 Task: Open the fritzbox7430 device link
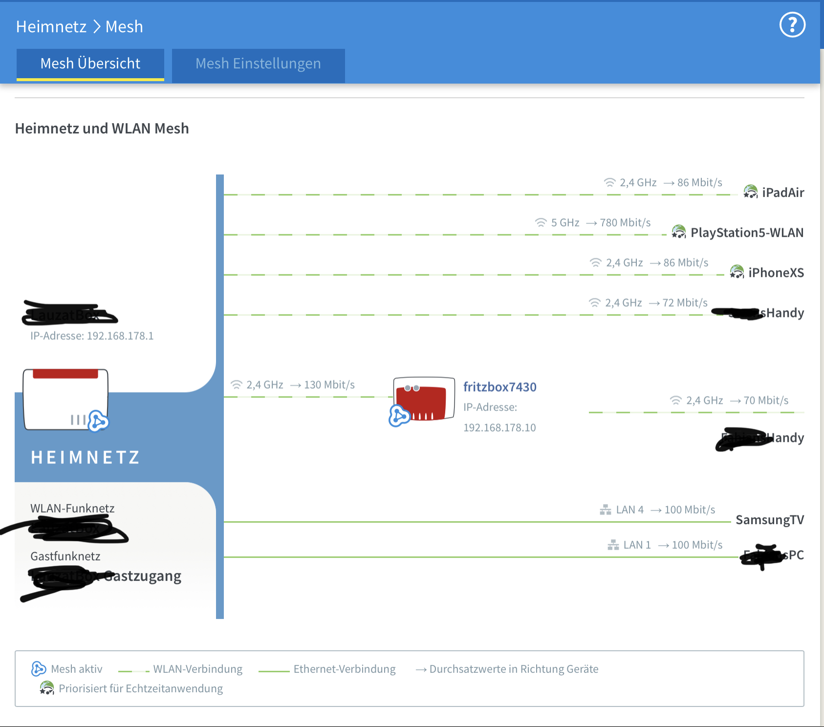coord(499,387)
